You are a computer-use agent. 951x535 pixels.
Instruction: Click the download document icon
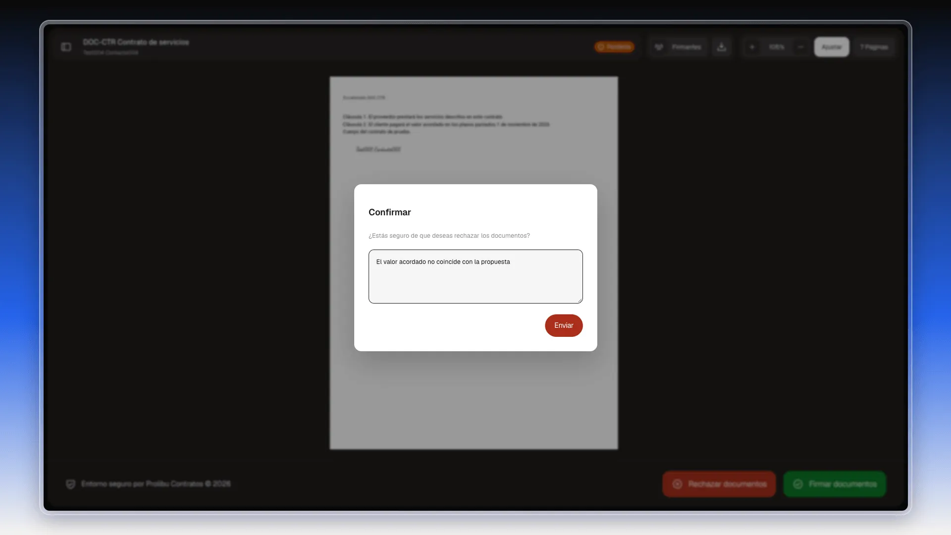tap(722, 47)
